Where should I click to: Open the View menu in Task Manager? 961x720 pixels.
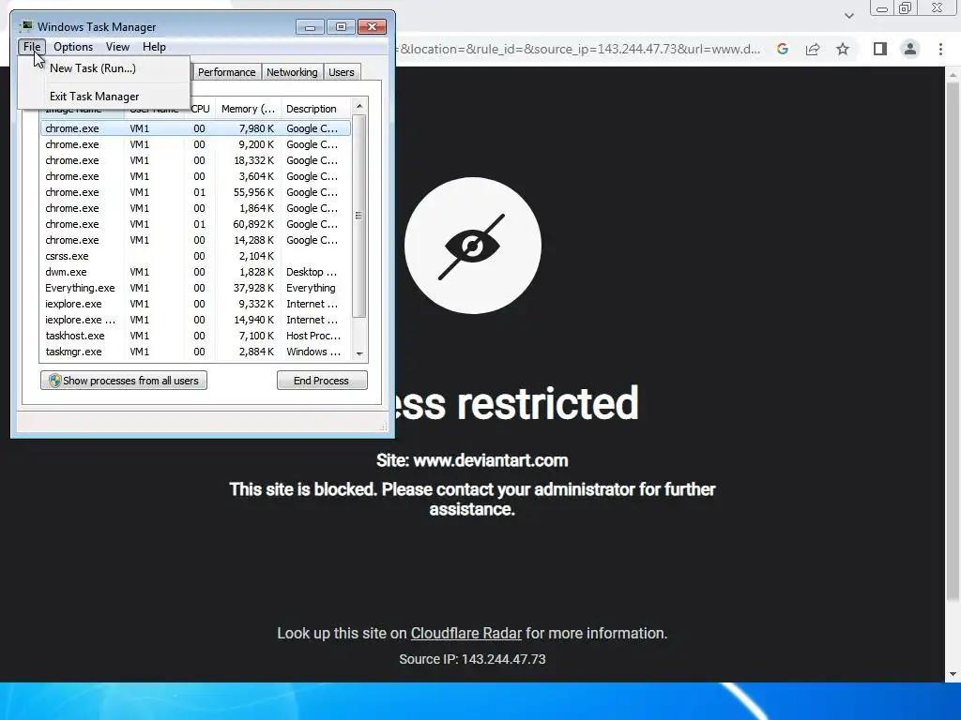[117, 47]
